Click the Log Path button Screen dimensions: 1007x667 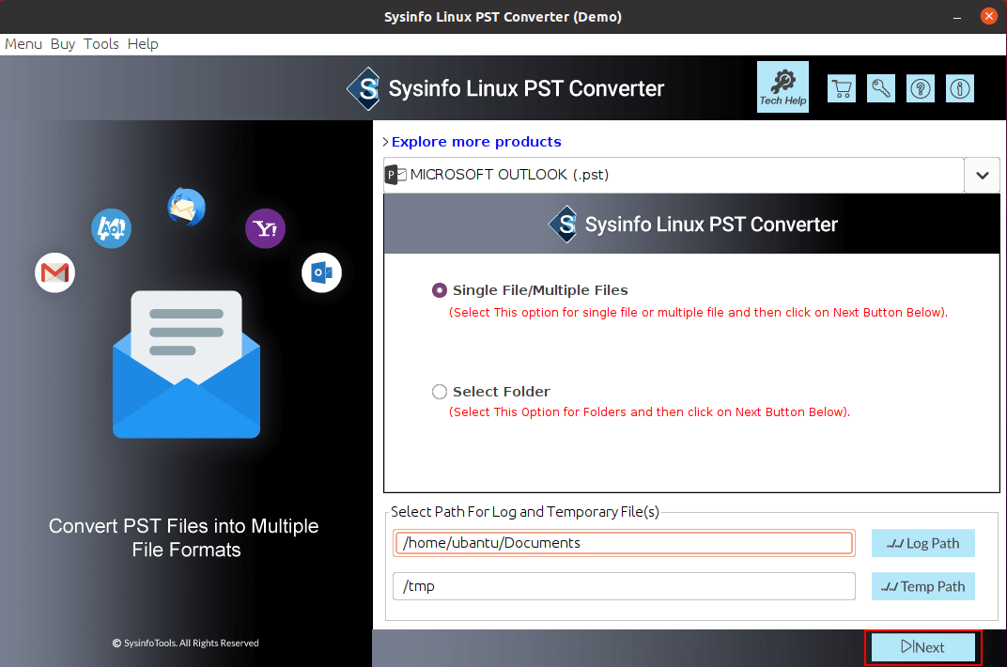coord(922,543)
